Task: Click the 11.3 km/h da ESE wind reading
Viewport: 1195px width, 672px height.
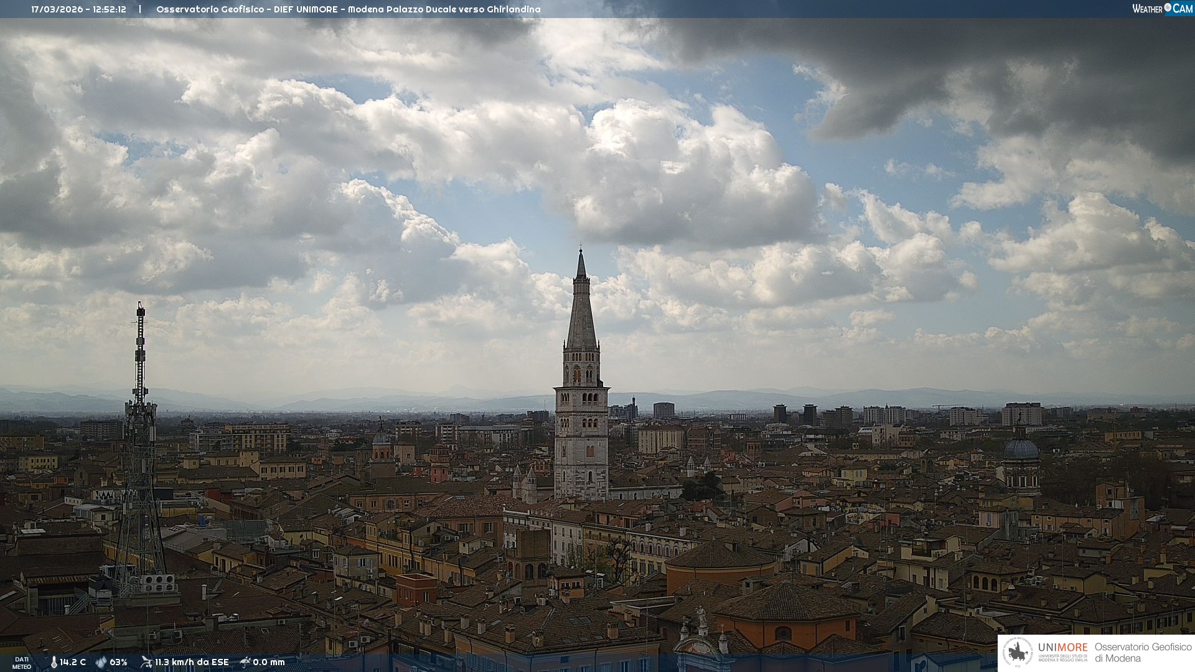Action: pos(192,662)
